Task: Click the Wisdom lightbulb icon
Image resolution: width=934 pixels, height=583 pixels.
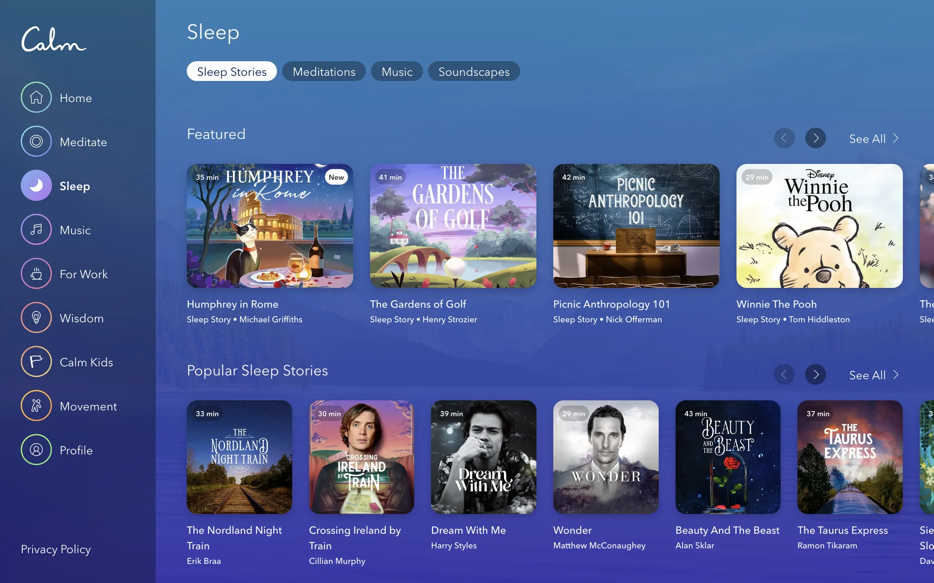Action: (x=36, y=318)
